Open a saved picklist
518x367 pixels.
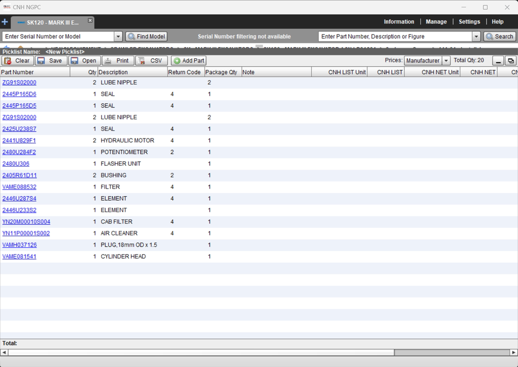tap(84, 61)
